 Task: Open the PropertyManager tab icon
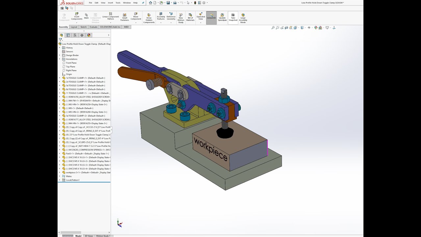[x=68, y=35]
